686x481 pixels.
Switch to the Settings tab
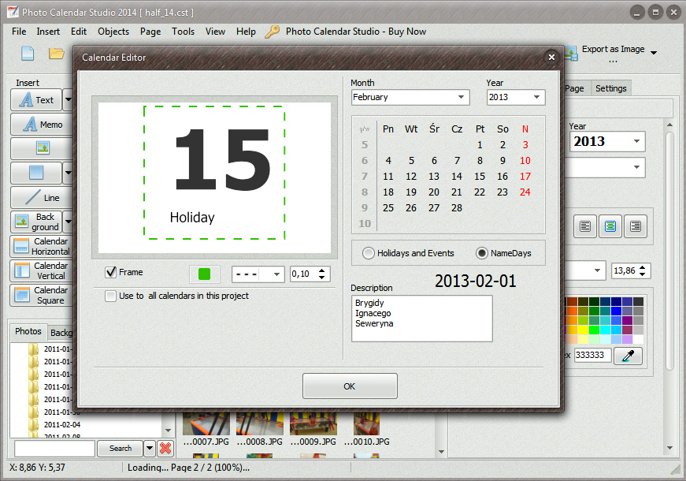610,88
